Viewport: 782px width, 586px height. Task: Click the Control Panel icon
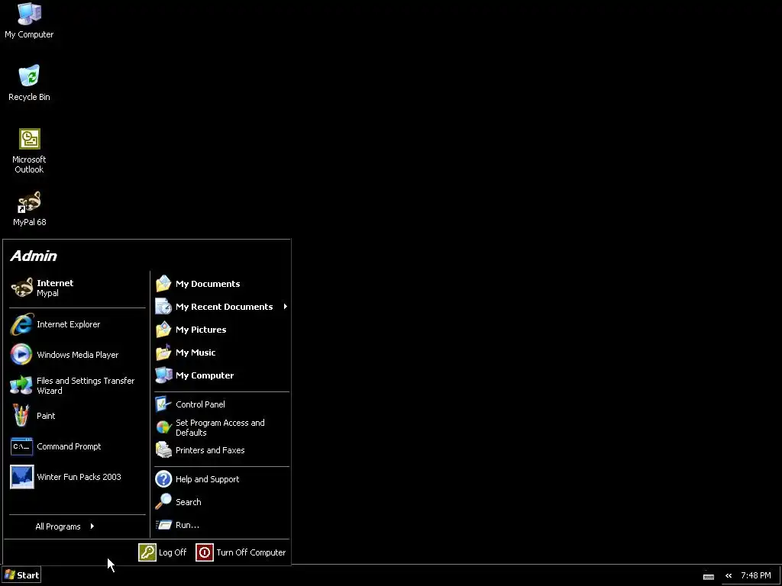[163, 404]
